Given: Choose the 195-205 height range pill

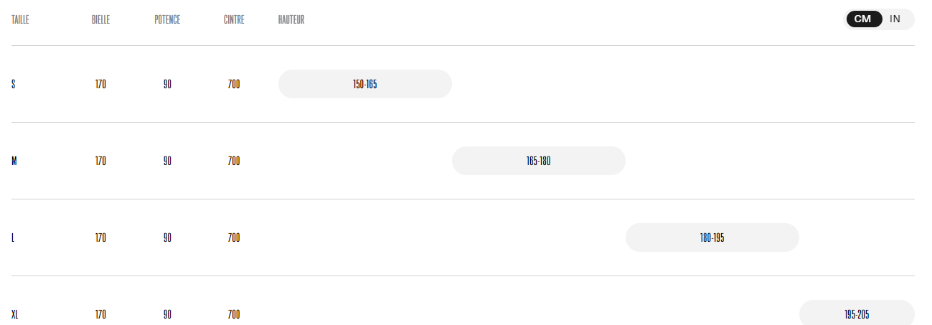Looking at the screenshot, I should [x=857, y=314].
